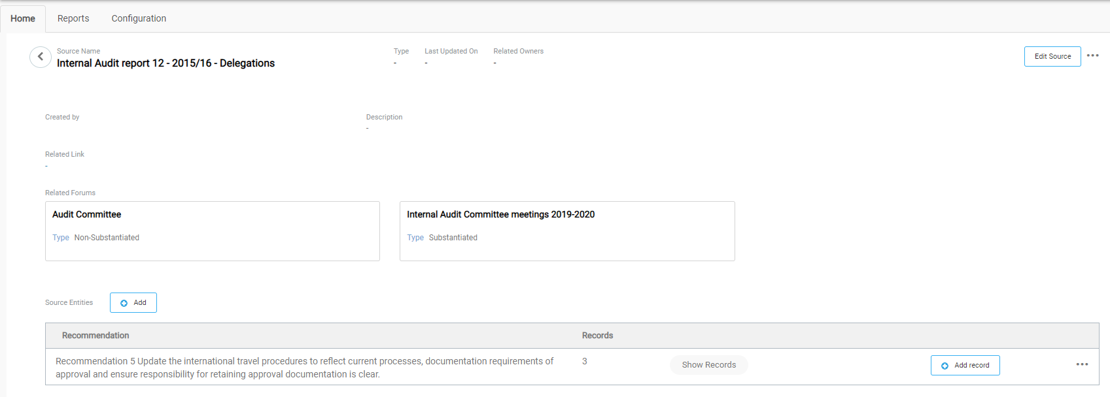Image resolution: width=1110 pixels, height=397 pixels.
Task: Click the Edit Source button
Action: pyautogui.click(x=1052, y=56)
